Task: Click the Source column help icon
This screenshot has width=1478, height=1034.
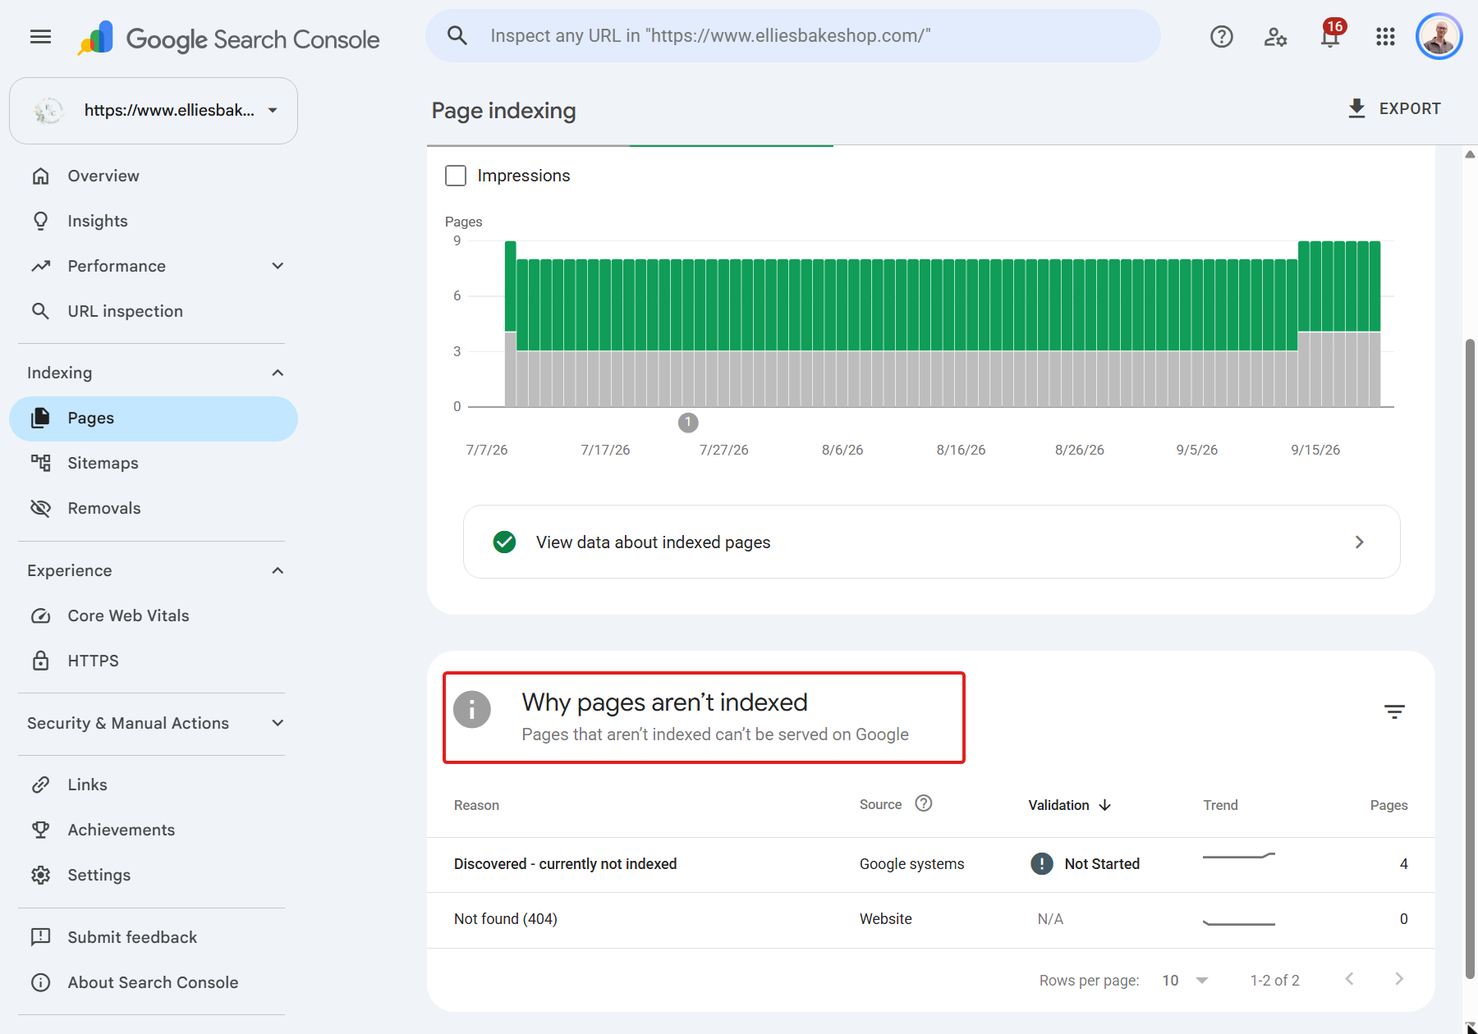Action: click(x=924, y=803)
